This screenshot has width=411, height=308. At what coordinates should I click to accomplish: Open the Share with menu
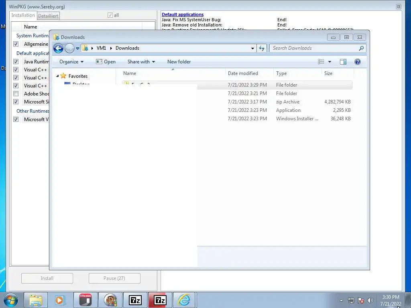tap(141, 62)
